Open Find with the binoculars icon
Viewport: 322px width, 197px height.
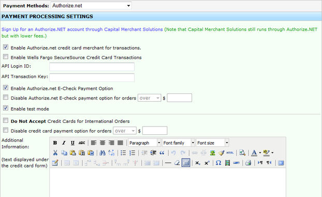(x=103, y=152)
